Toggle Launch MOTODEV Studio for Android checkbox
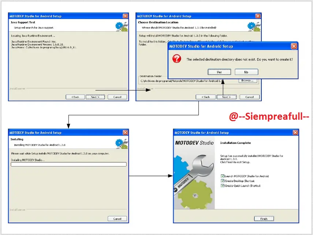The width and height of the screenshot is (313, 235). pos(222,176)
